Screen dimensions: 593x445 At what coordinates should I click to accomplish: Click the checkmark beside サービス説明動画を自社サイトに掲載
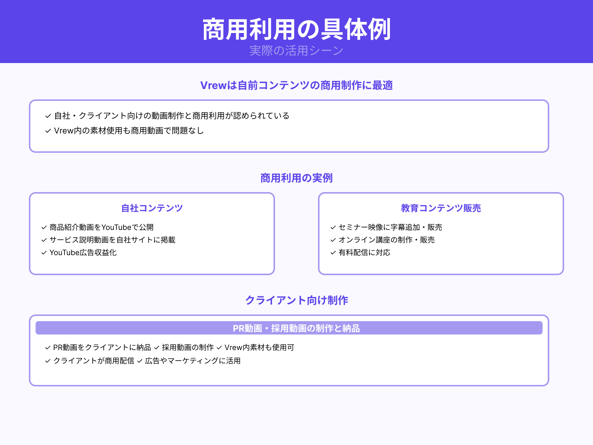click(43, 240)
